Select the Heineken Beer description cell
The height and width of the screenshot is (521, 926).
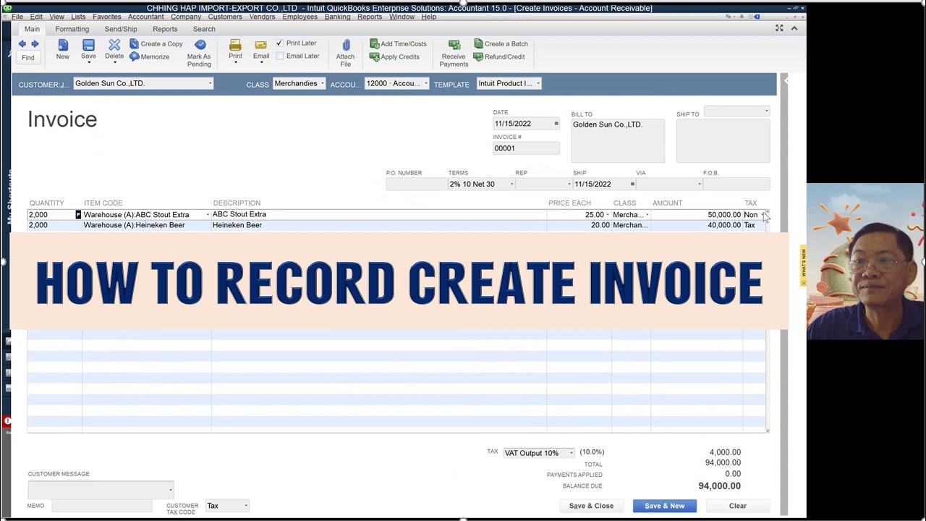point(379,225)
